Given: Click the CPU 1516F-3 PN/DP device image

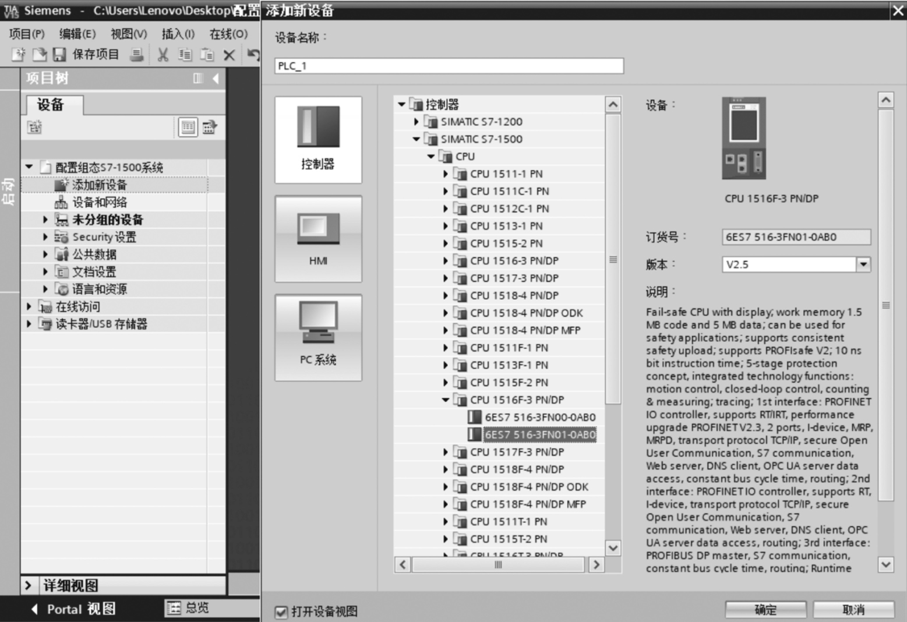Looking at the screenshot, I should click(744, 139).
